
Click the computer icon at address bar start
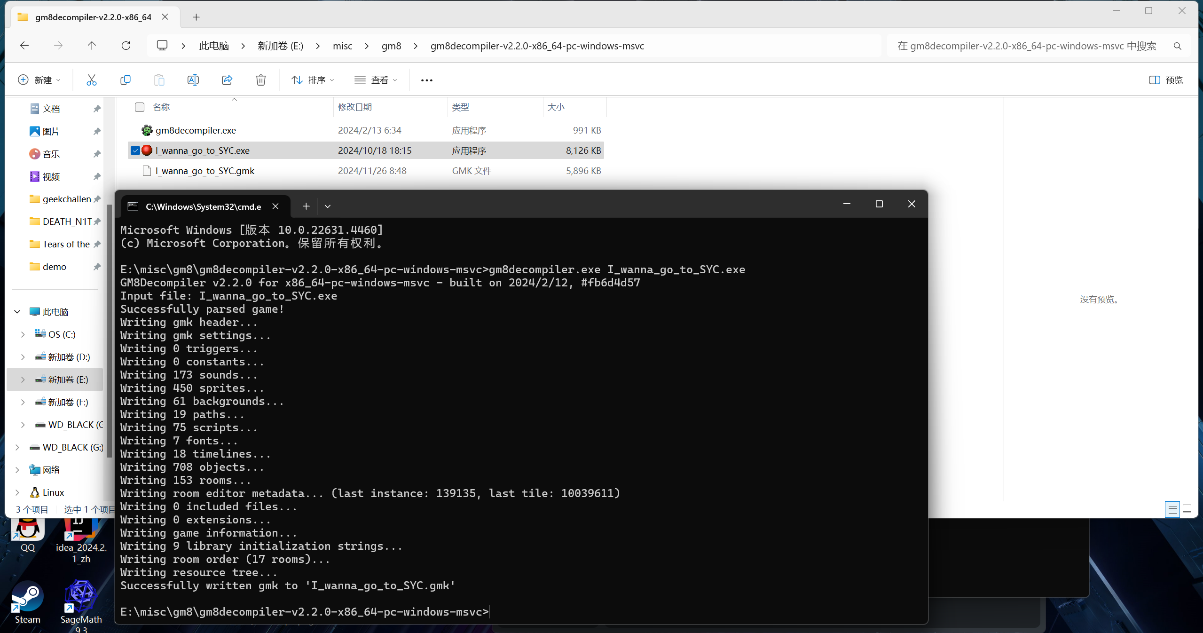162,46
